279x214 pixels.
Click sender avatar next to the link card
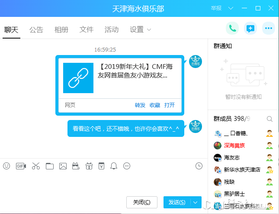coord(196,62)
